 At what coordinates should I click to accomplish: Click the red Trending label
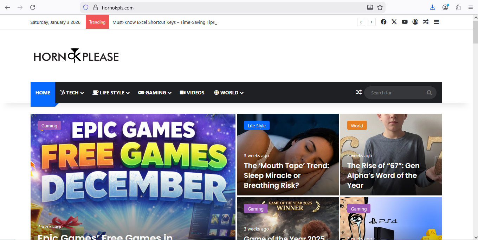[x=97, y=22]
